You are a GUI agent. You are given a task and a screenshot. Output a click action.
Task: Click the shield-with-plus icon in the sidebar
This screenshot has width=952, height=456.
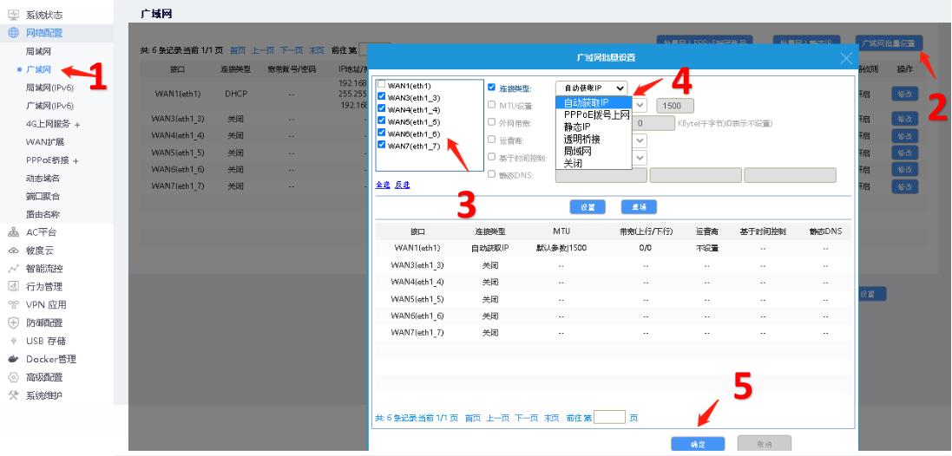click(x=13, y=323)
